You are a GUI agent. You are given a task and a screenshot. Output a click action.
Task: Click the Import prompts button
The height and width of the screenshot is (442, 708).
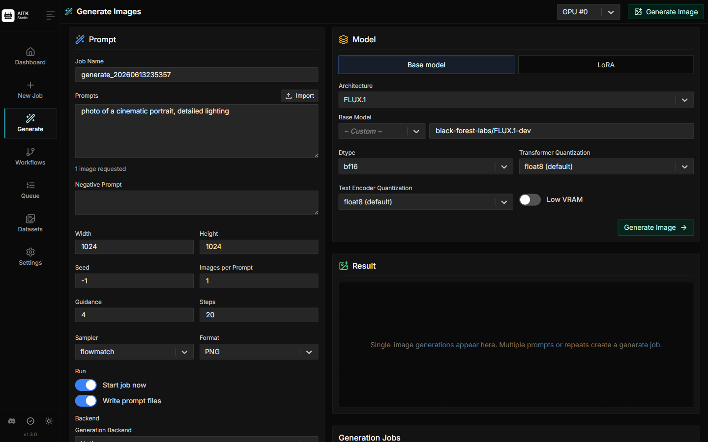(299, 96)
